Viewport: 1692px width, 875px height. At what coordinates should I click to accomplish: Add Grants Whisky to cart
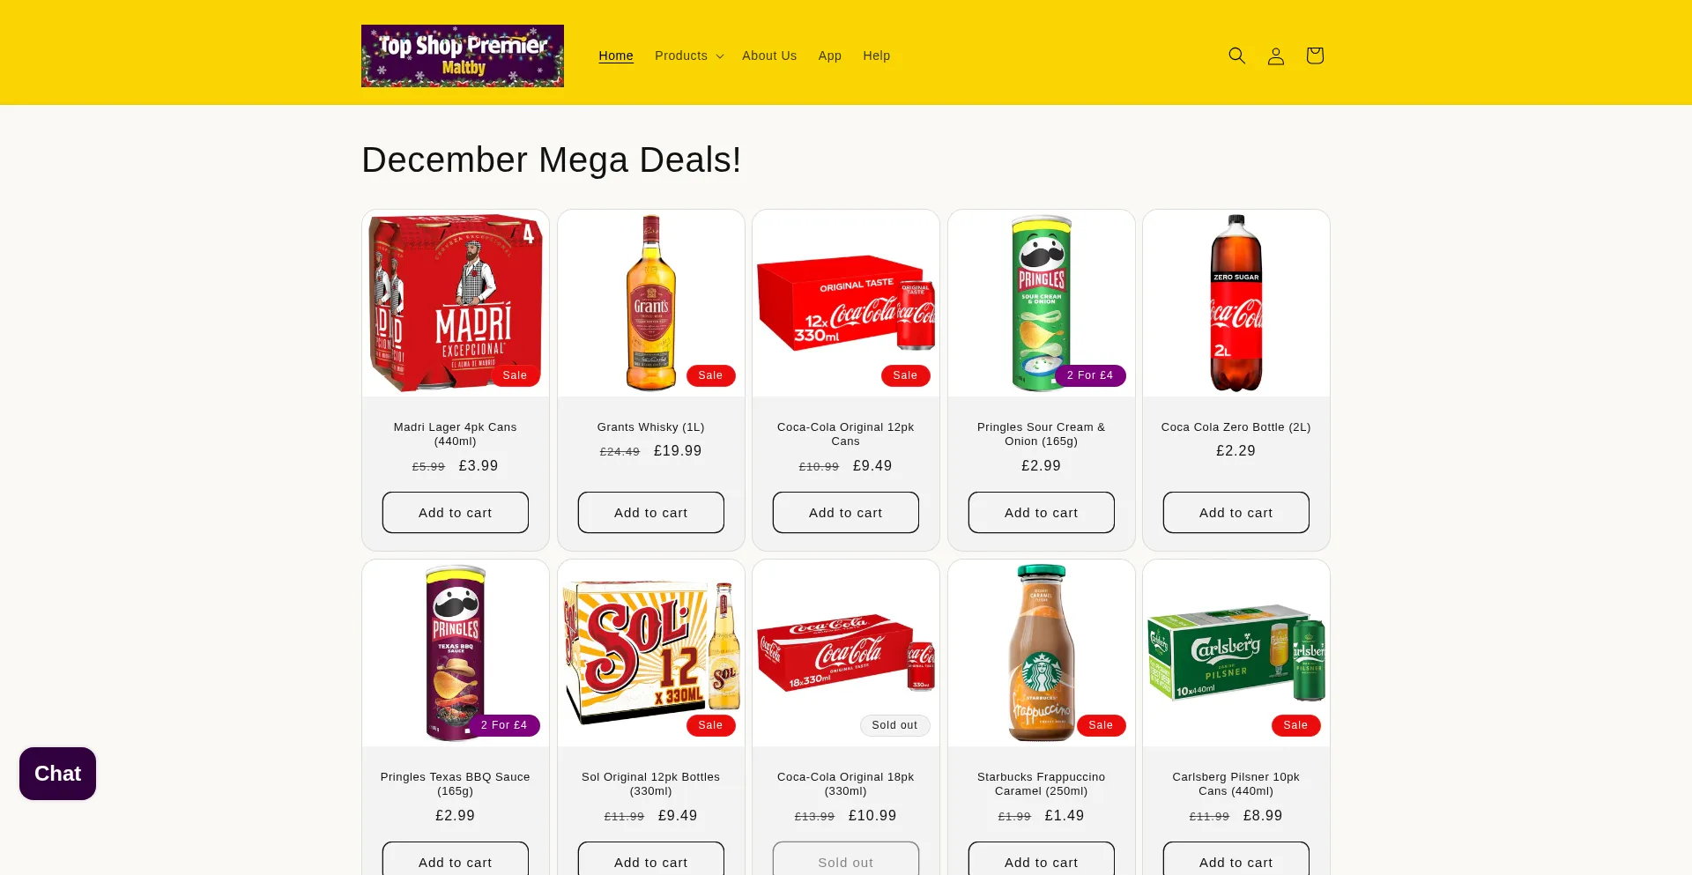pyautogui.click(x=651, y=513)
